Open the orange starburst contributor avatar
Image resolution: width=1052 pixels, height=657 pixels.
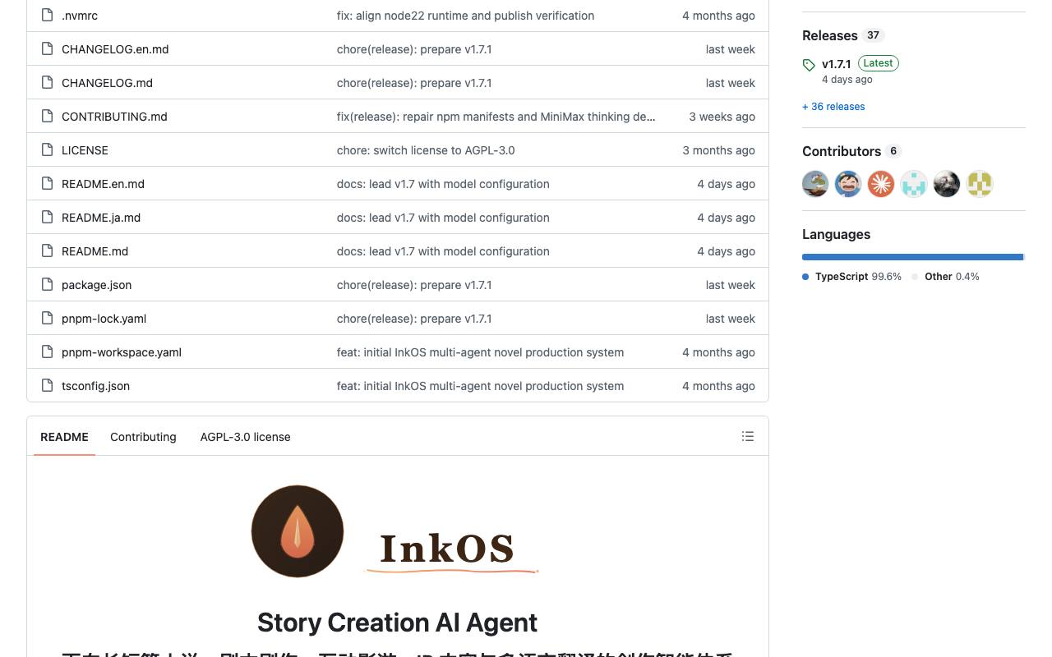881,184
